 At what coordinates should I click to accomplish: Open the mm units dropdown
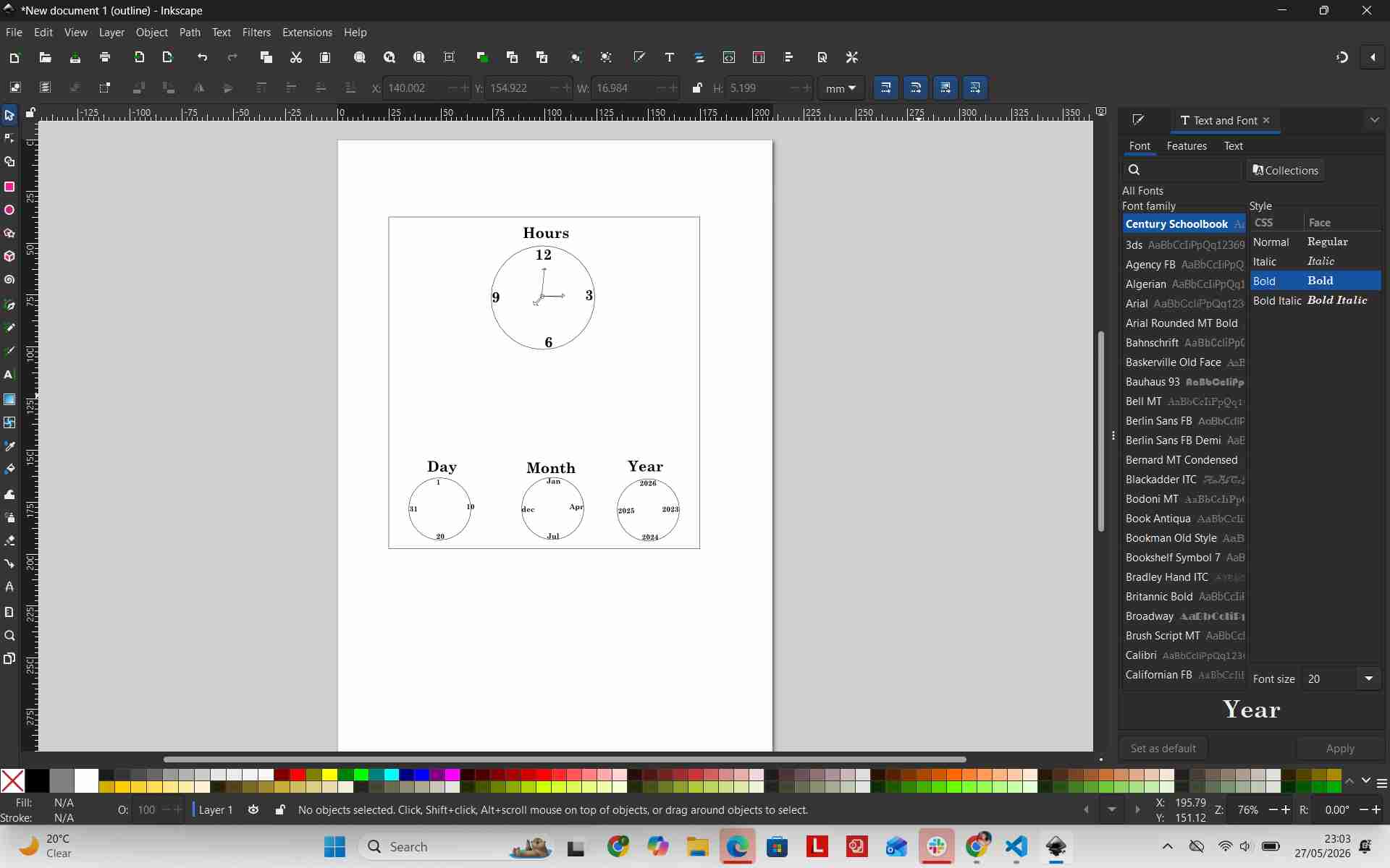841,88
